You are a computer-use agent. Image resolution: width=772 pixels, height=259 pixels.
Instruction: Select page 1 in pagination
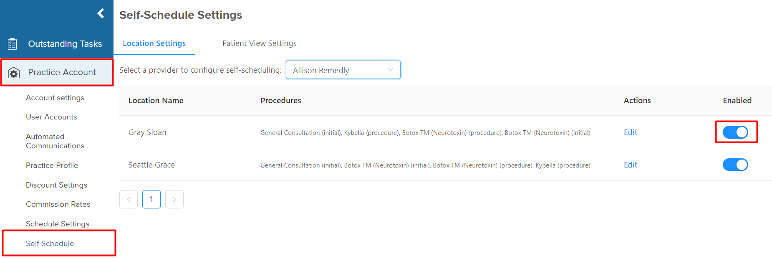[x=151, y=199]
